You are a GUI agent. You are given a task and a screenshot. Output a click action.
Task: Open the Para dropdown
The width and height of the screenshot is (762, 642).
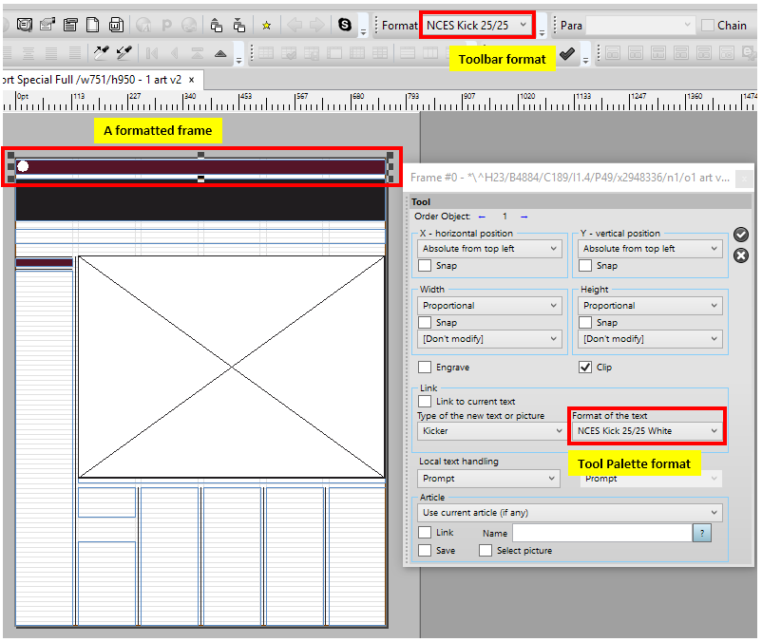click(640, 26)
